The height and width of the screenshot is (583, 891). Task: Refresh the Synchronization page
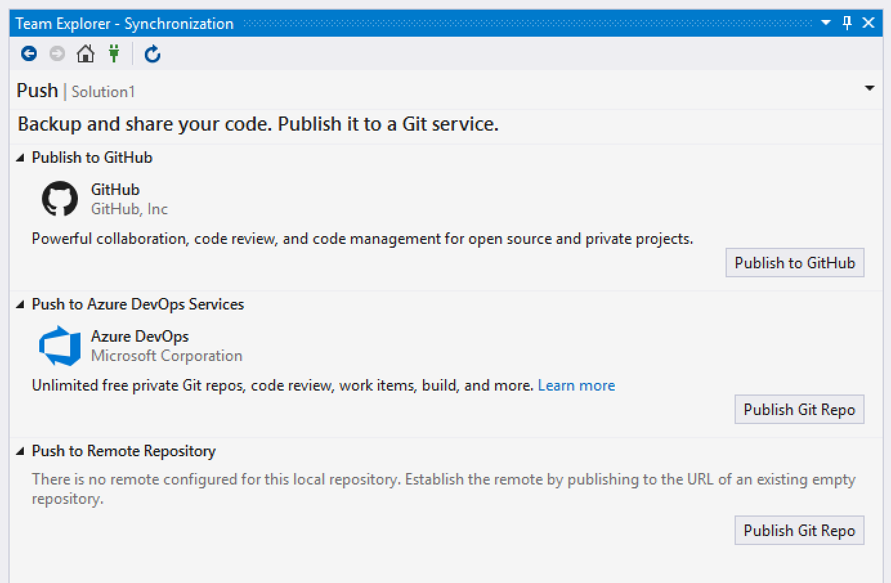(153, 54)
